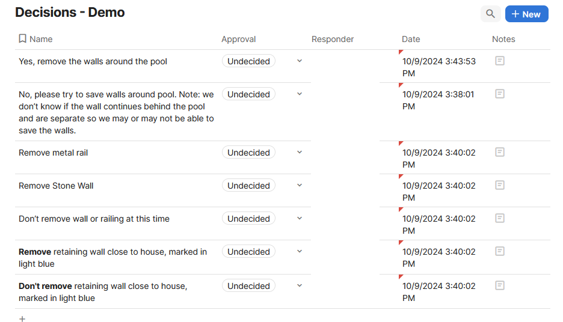Click the plus icon to add new row
563x322 pixels.
pos(22,319)
